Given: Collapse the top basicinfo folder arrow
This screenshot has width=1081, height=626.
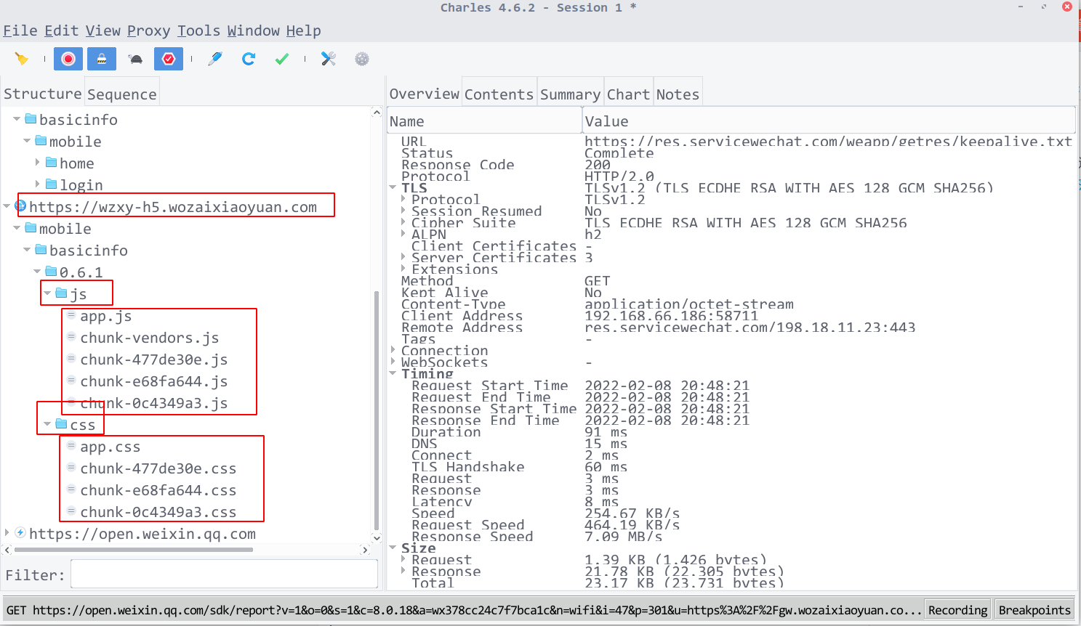Looking at the screenshot, I should click(17, 119).
